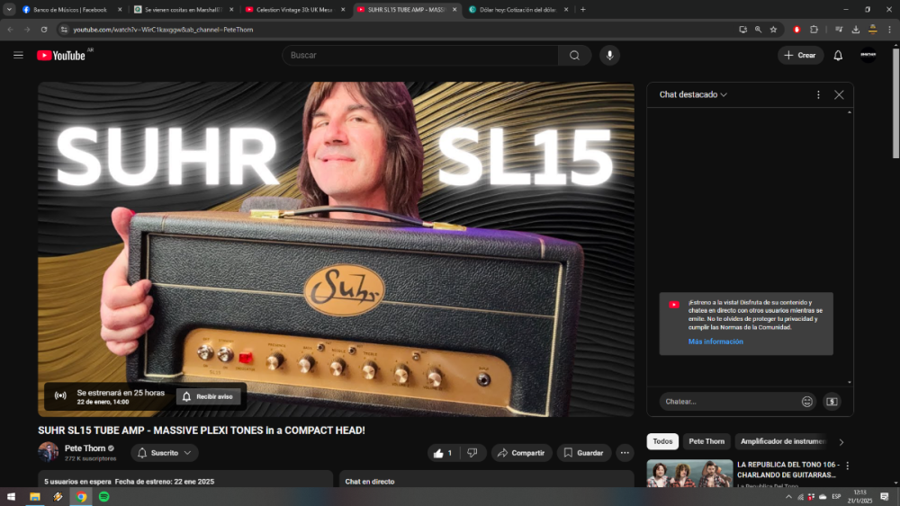Screen dimensions: 900x506
Task: Click the address bar URL
Action: [163, 30]
